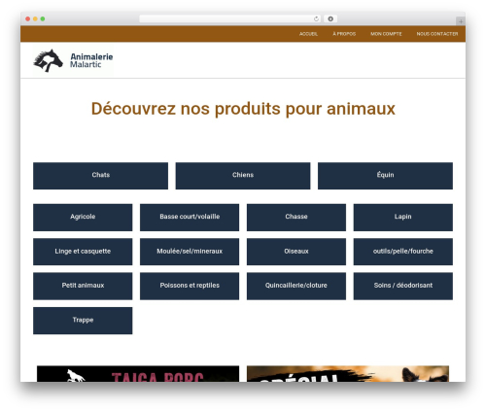The image size is (486, 411).
Task: Choose the Soins / déodorisant category
Action: [403, 286]
